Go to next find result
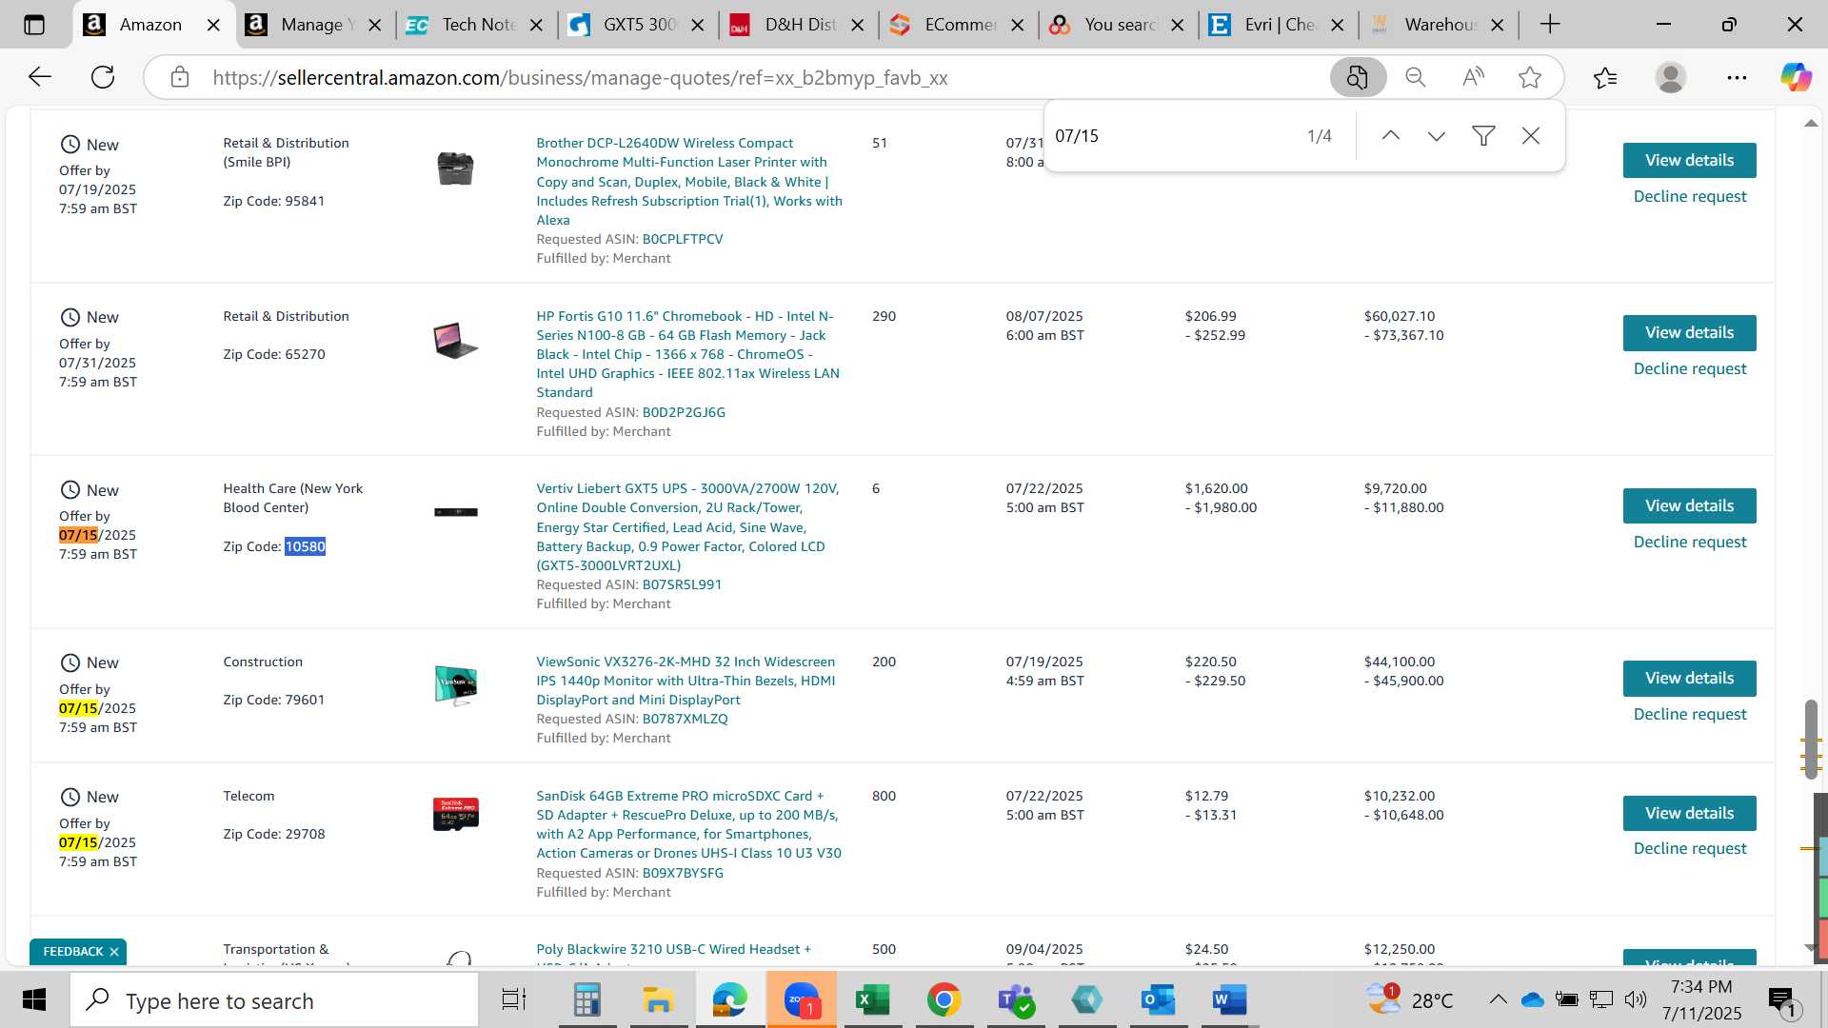Screen dimensions: 1828x1028 1437,136
